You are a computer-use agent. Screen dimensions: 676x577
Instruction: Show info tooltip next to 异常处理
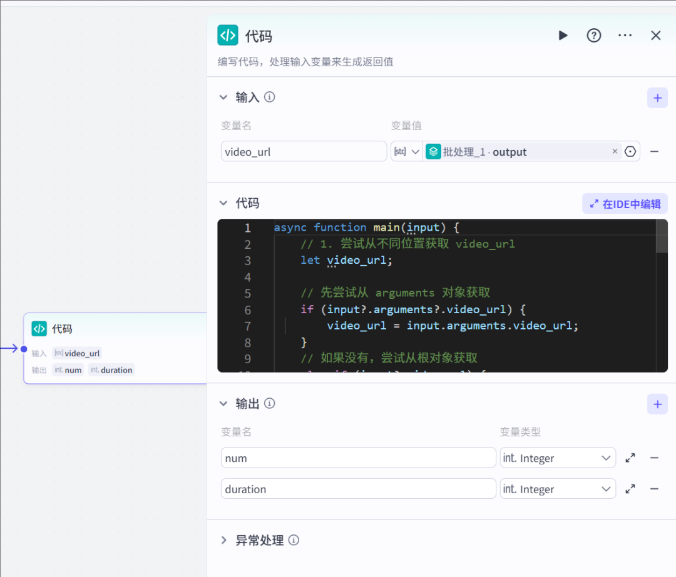294,540
